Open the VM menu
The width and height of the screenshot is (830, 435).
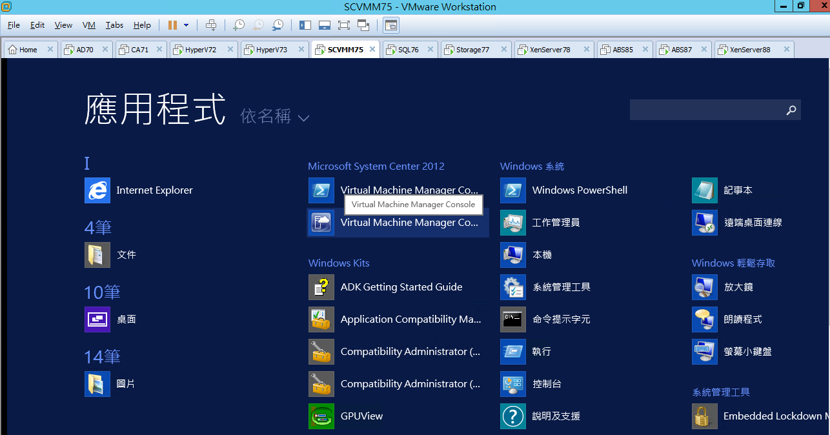coord(89,25)
